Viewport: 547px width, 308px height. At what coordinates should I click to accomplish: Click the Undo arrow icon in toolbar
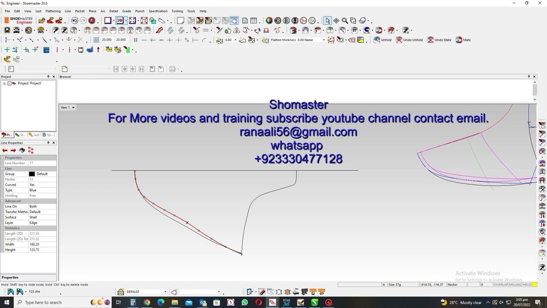[x=75, y=21]
